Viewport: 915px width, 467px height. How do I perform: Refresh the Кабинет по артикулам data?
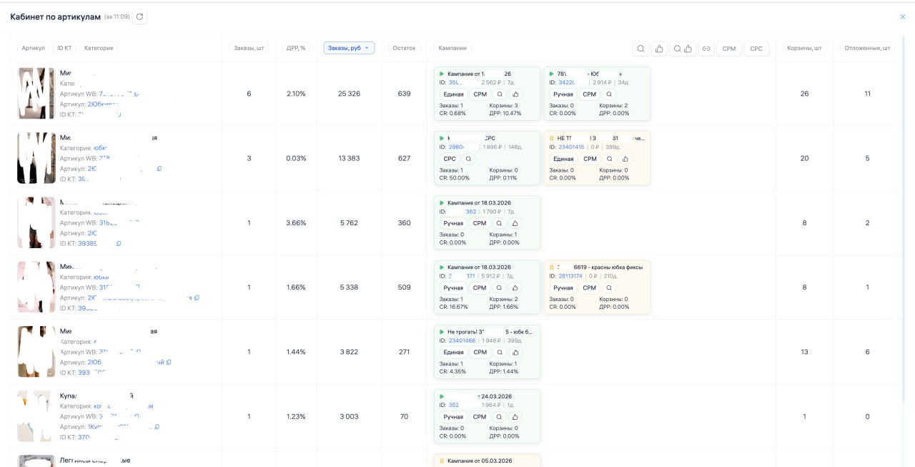click(x=139, y=16)
